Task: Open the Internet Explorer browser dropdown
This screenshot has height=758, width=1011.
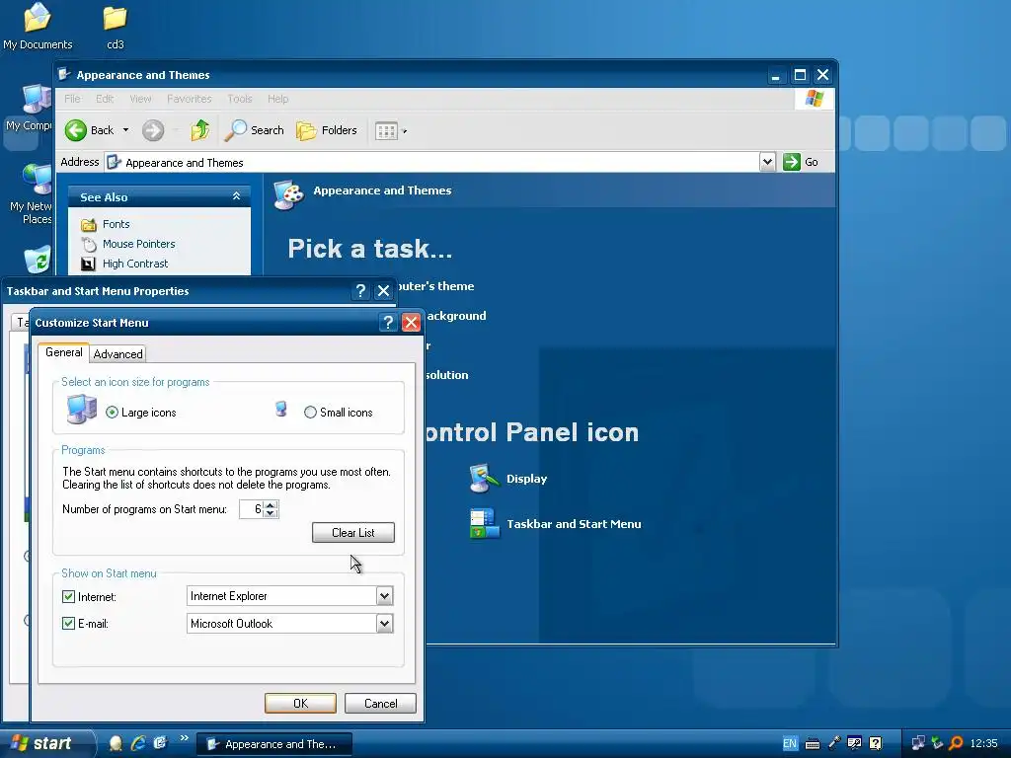Action: (384, 596)
